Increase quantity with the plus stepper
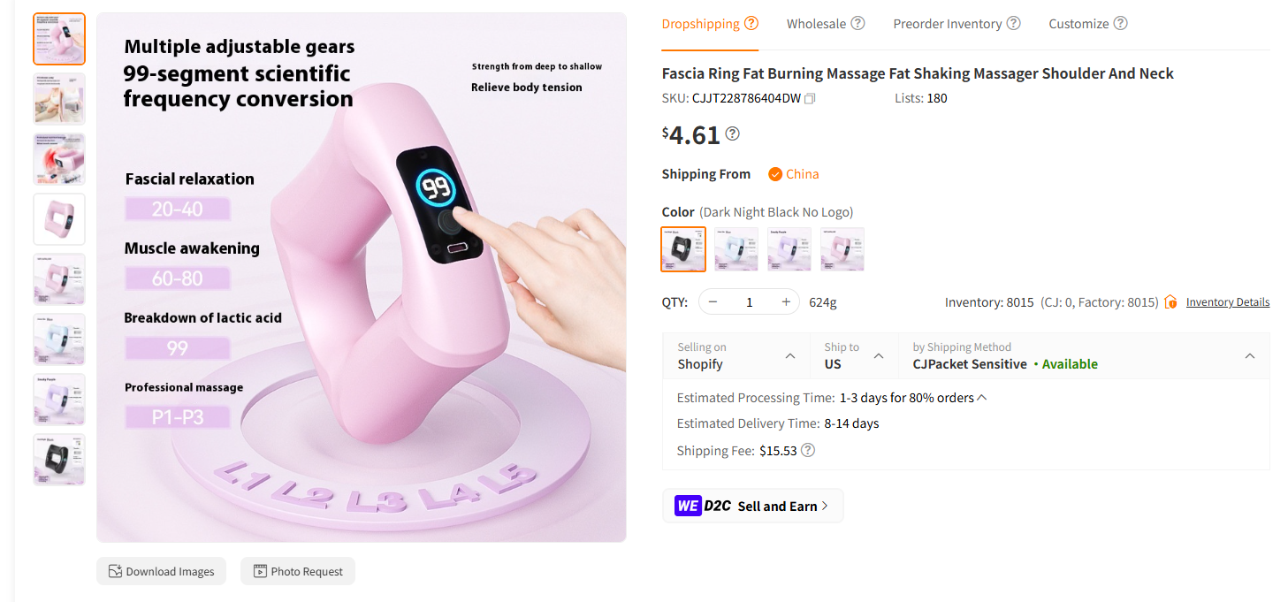The width and height of the screenshot is (1288, 602). point(785,301)
